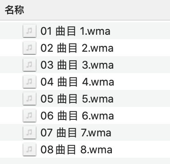Click the audio icon next to 05 曲目 5.wma
The image size is (170, 164).
coord(30,98)
